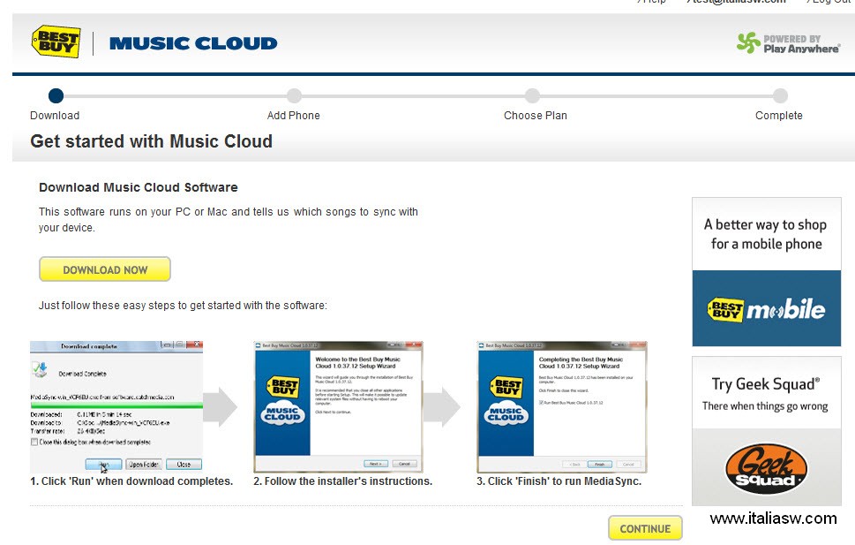Click the Geek Squad orange logo
855x545 pixels.
point(766,468)
